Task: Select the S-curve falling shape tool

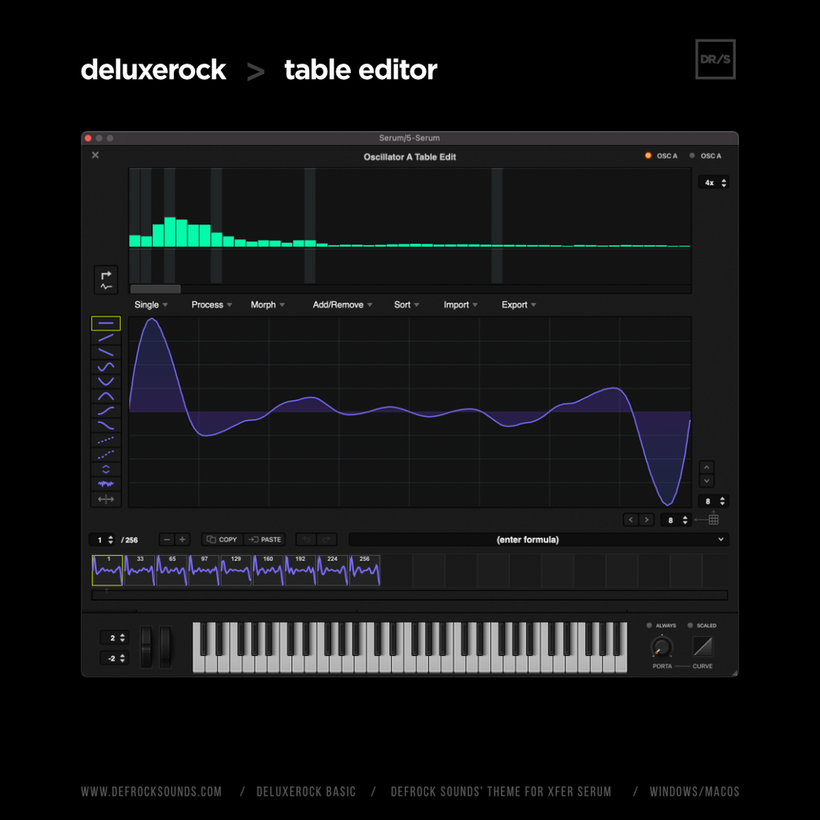Action: 105,426
